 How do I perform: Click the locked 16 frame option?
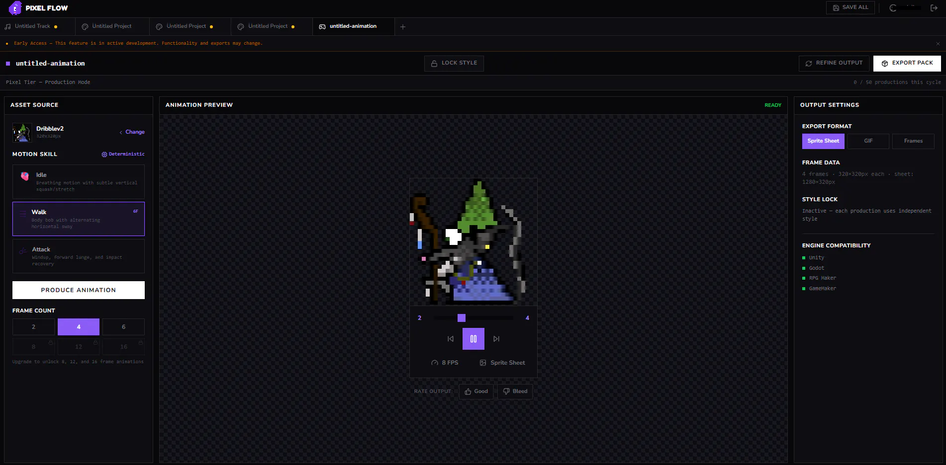123,347
